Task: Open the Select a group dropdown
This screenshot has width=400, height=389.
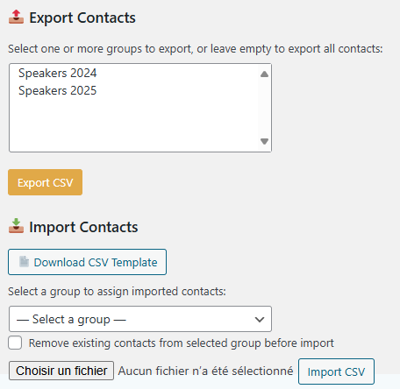Action: 140,319
